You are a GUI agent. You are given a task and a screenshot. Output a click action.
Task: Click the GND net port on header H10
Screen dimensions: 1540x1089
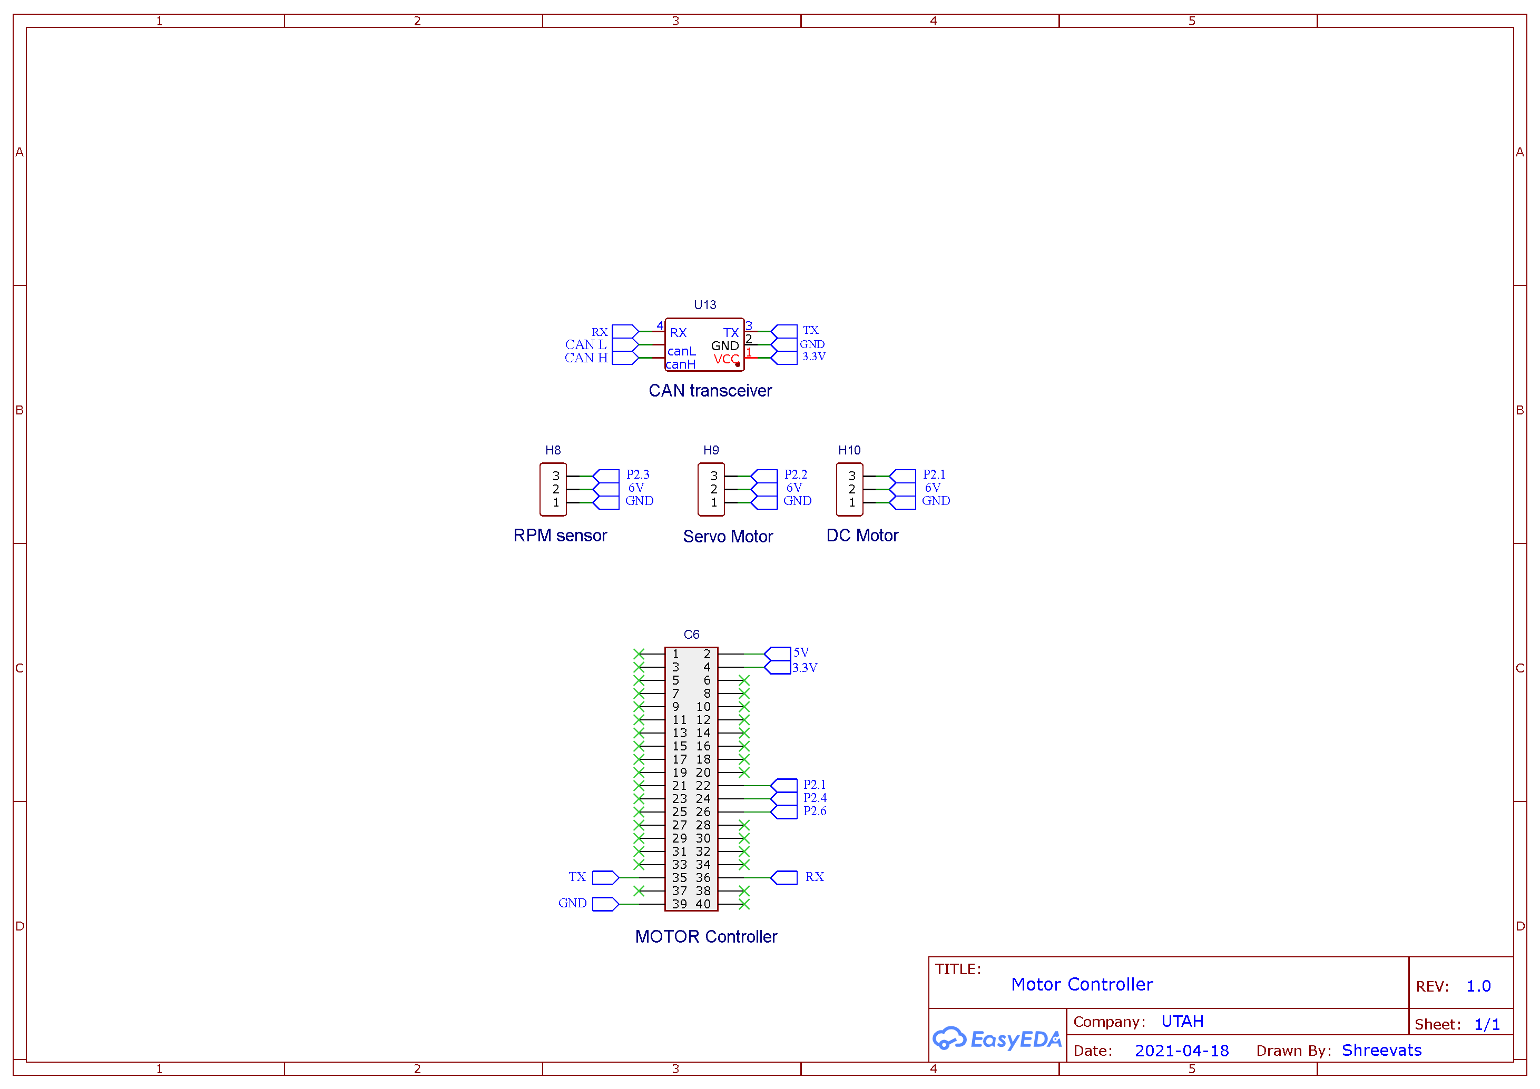[x=902, y=502]
